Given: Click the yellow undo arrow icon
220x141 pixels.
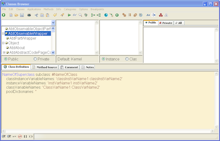Looking at the screenshot, I should pyautogui.click(x=55, y=15).
